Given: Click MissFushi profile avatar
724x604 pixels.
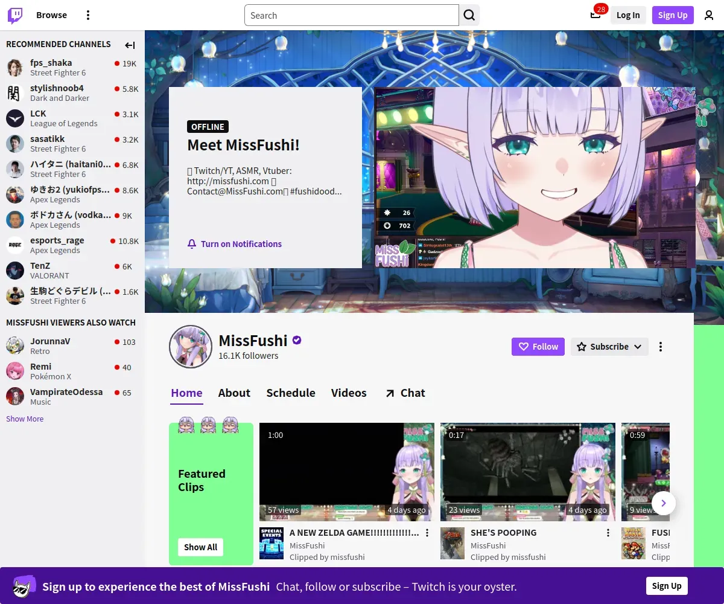Looking at the screenshot, I should click(x=191, y=347).
